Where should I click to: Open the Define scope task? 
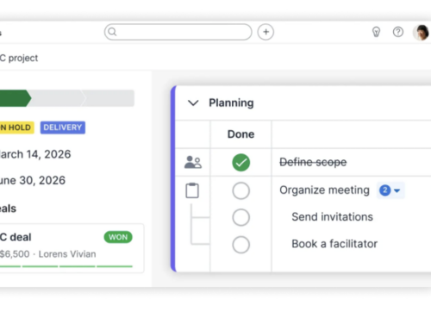[x=313, y=162]
